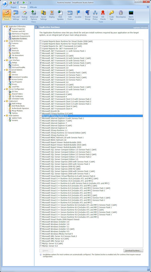Select 'Microsoft Report Viewer Redistributable 2005' row
The image size is (151, 272).
[x=62, y=142]
